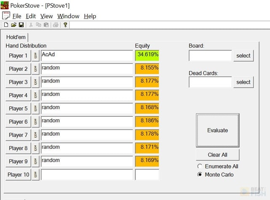This screenshot has width=270, height=200.
Task: Click the Player 7 button
Action: [18, 135]
